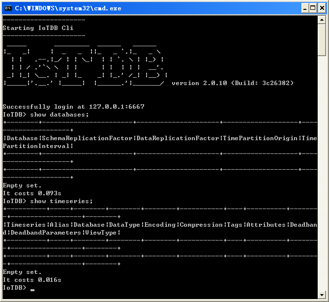The width and height of the screenshot is (329, 302).
Task: Click the scrollbar up arrow
Action: coord(322,20)
